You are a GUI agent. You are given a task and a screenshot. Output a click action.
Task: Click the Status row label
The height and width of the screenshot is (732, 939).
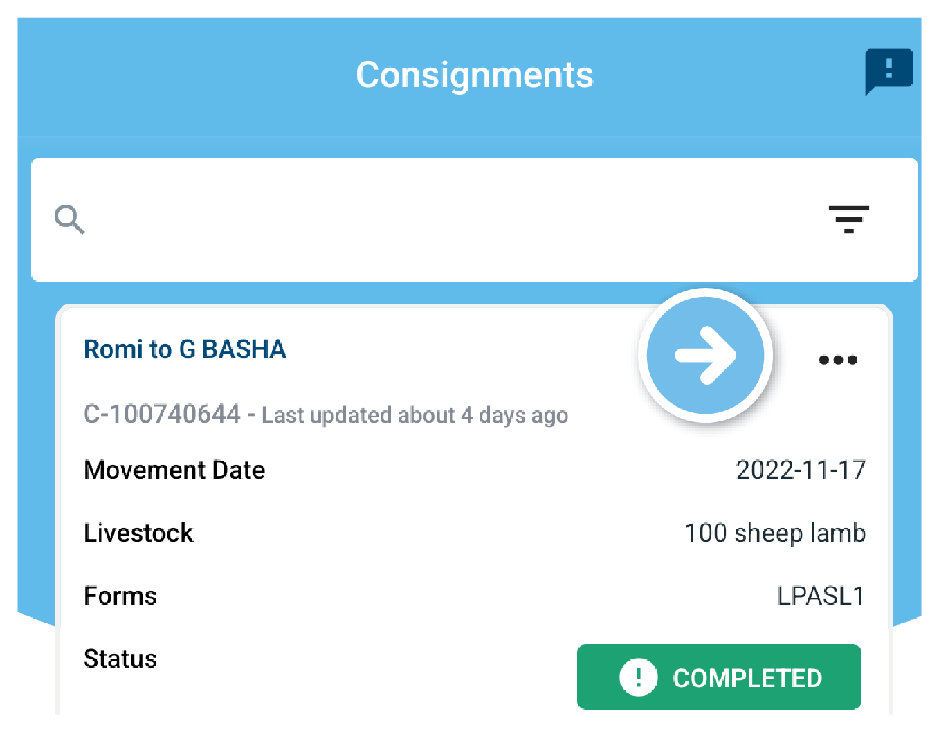[120, 659]
